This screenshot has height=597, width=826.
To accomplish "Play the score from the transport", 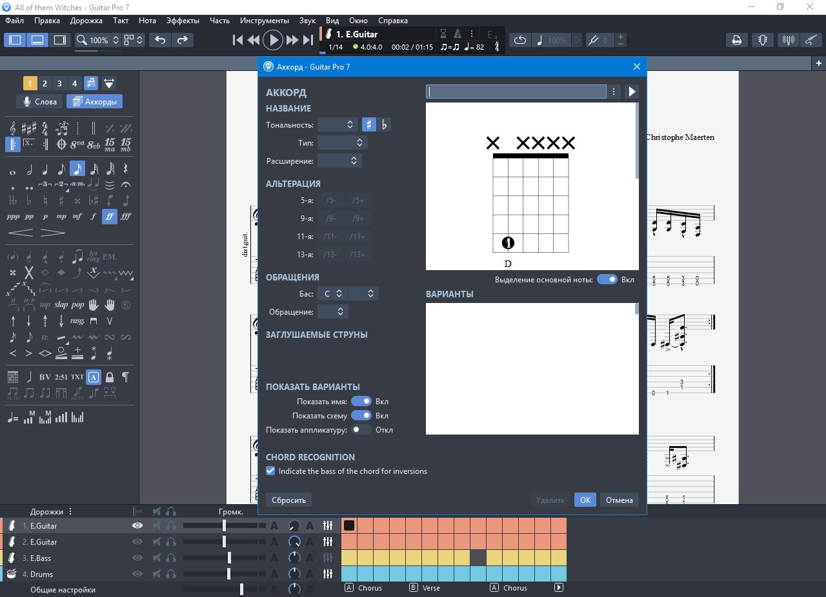I will coord(273,40).
